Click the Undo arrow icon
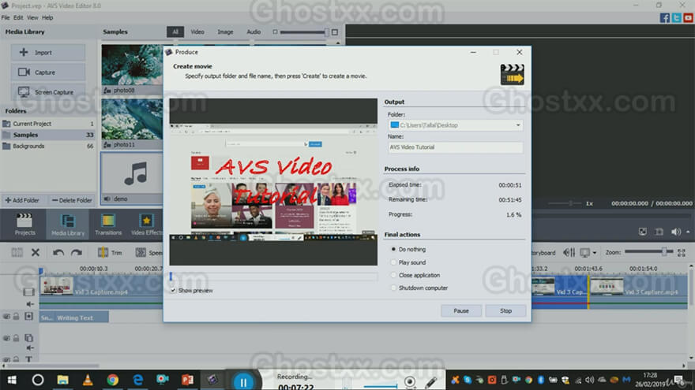 tap(58, 252)
